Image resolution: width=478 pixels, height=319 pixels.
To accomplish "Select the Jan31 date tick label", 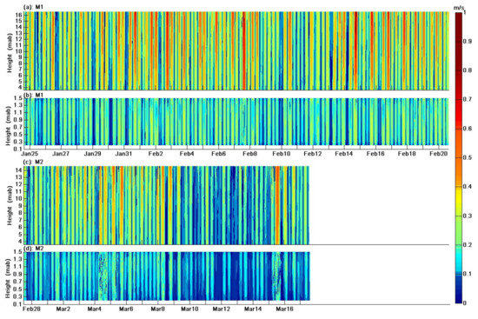I will pyautogui.click(x=123, y=154).
